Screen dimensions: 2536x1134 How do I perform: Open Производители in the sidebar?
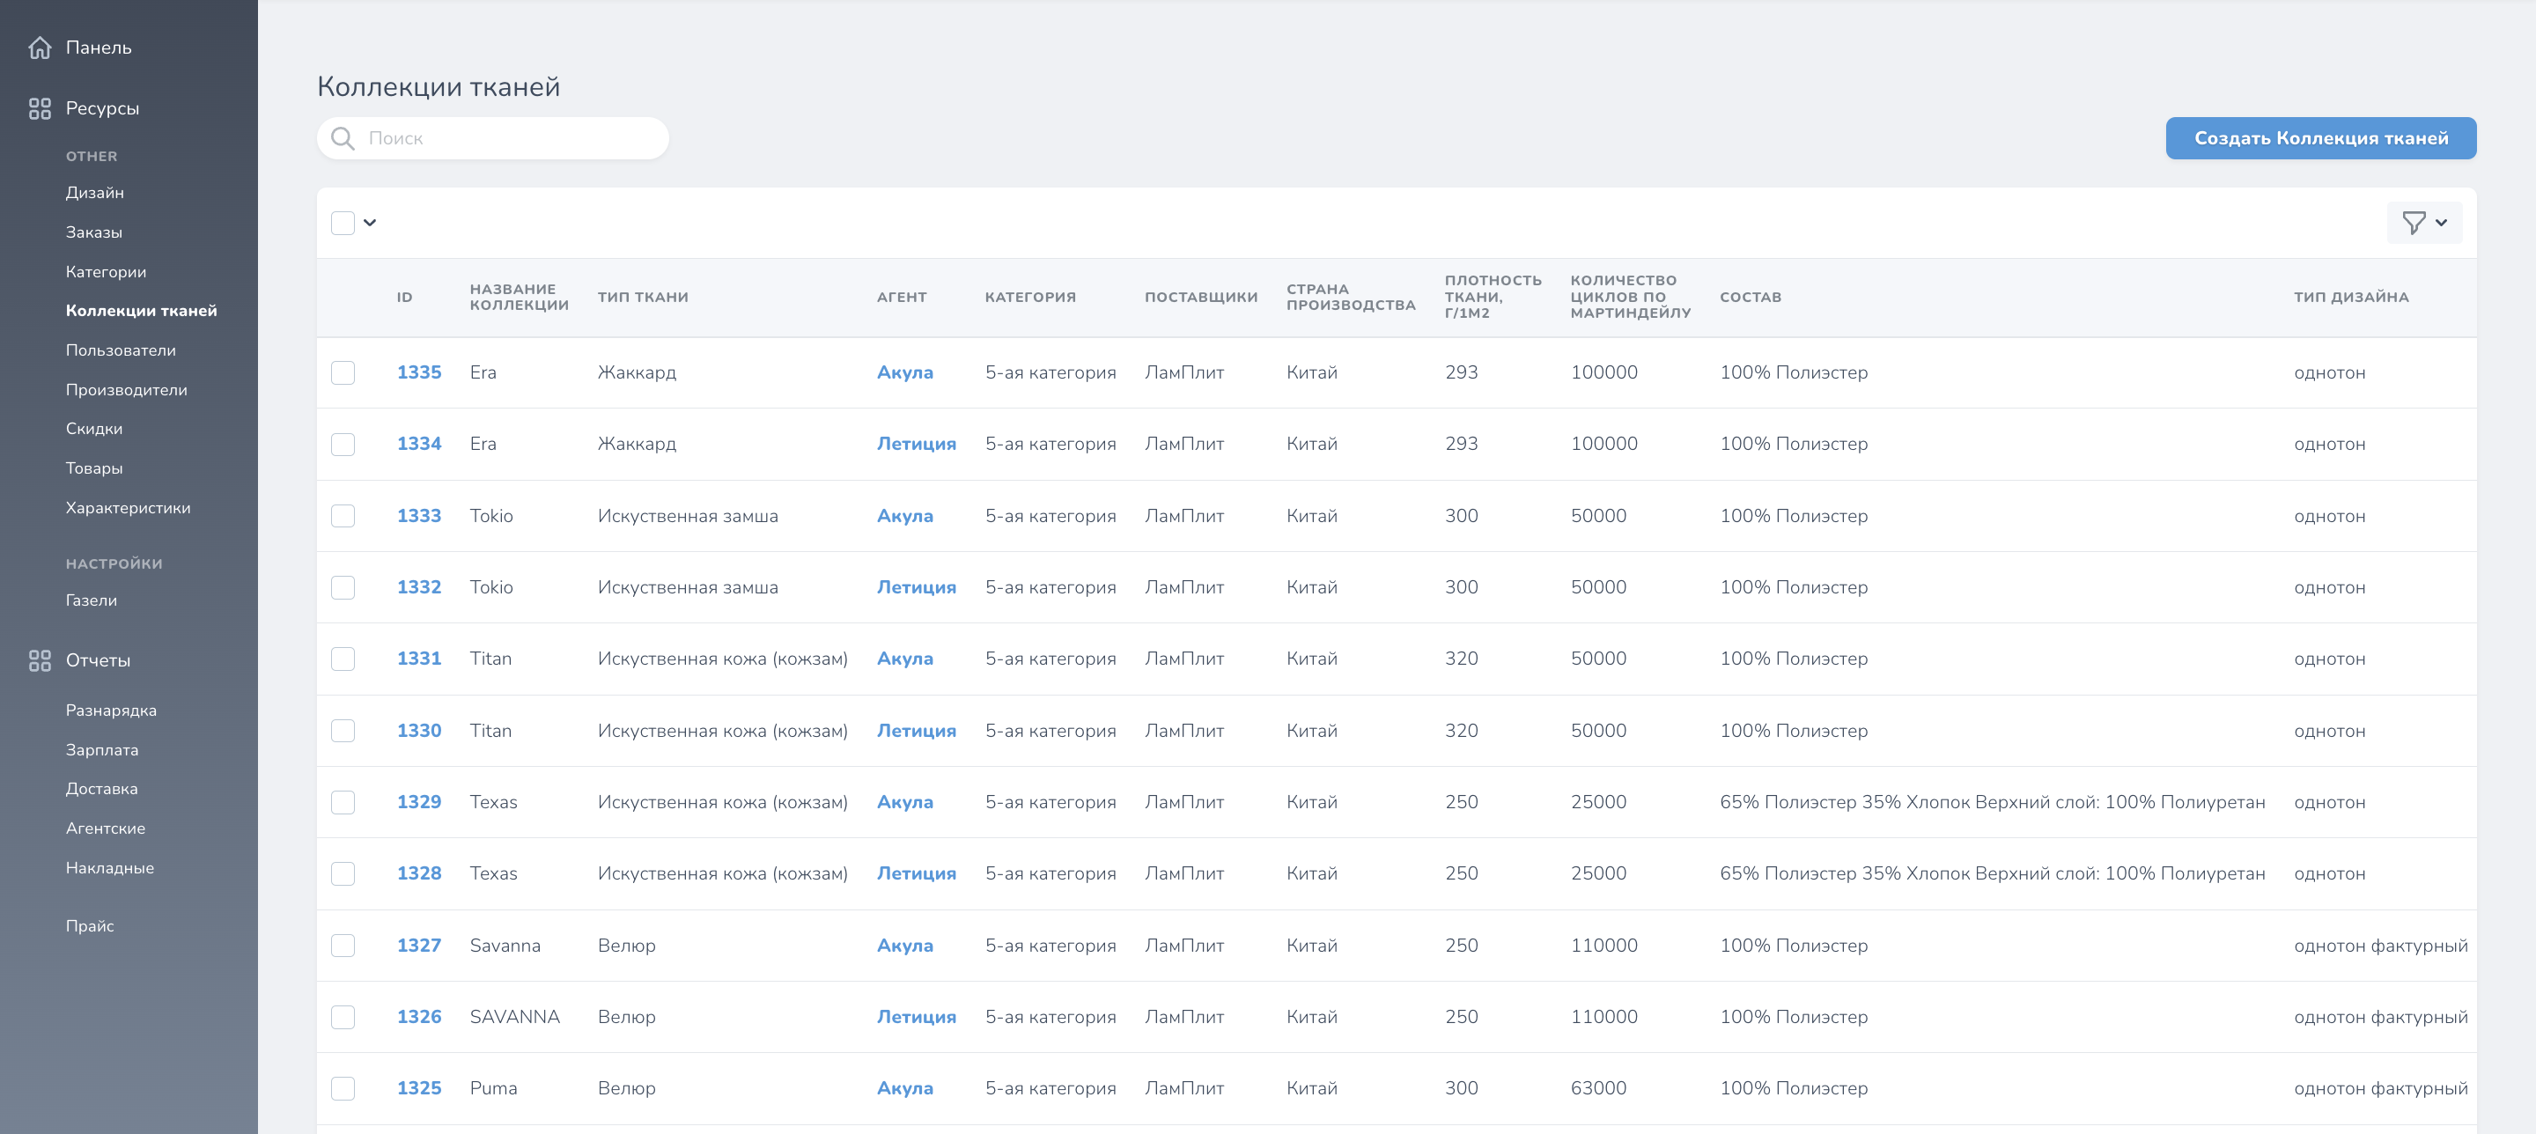tap(126, 390)
